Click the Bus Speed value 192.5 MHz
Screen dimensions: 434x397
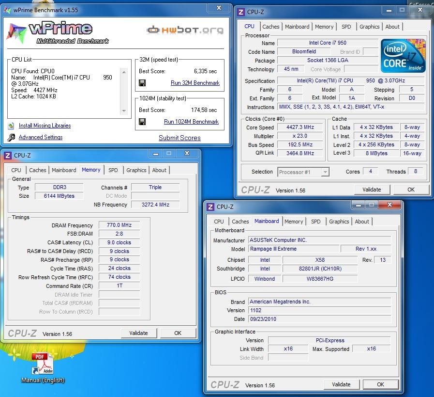[x=300, y=145]
